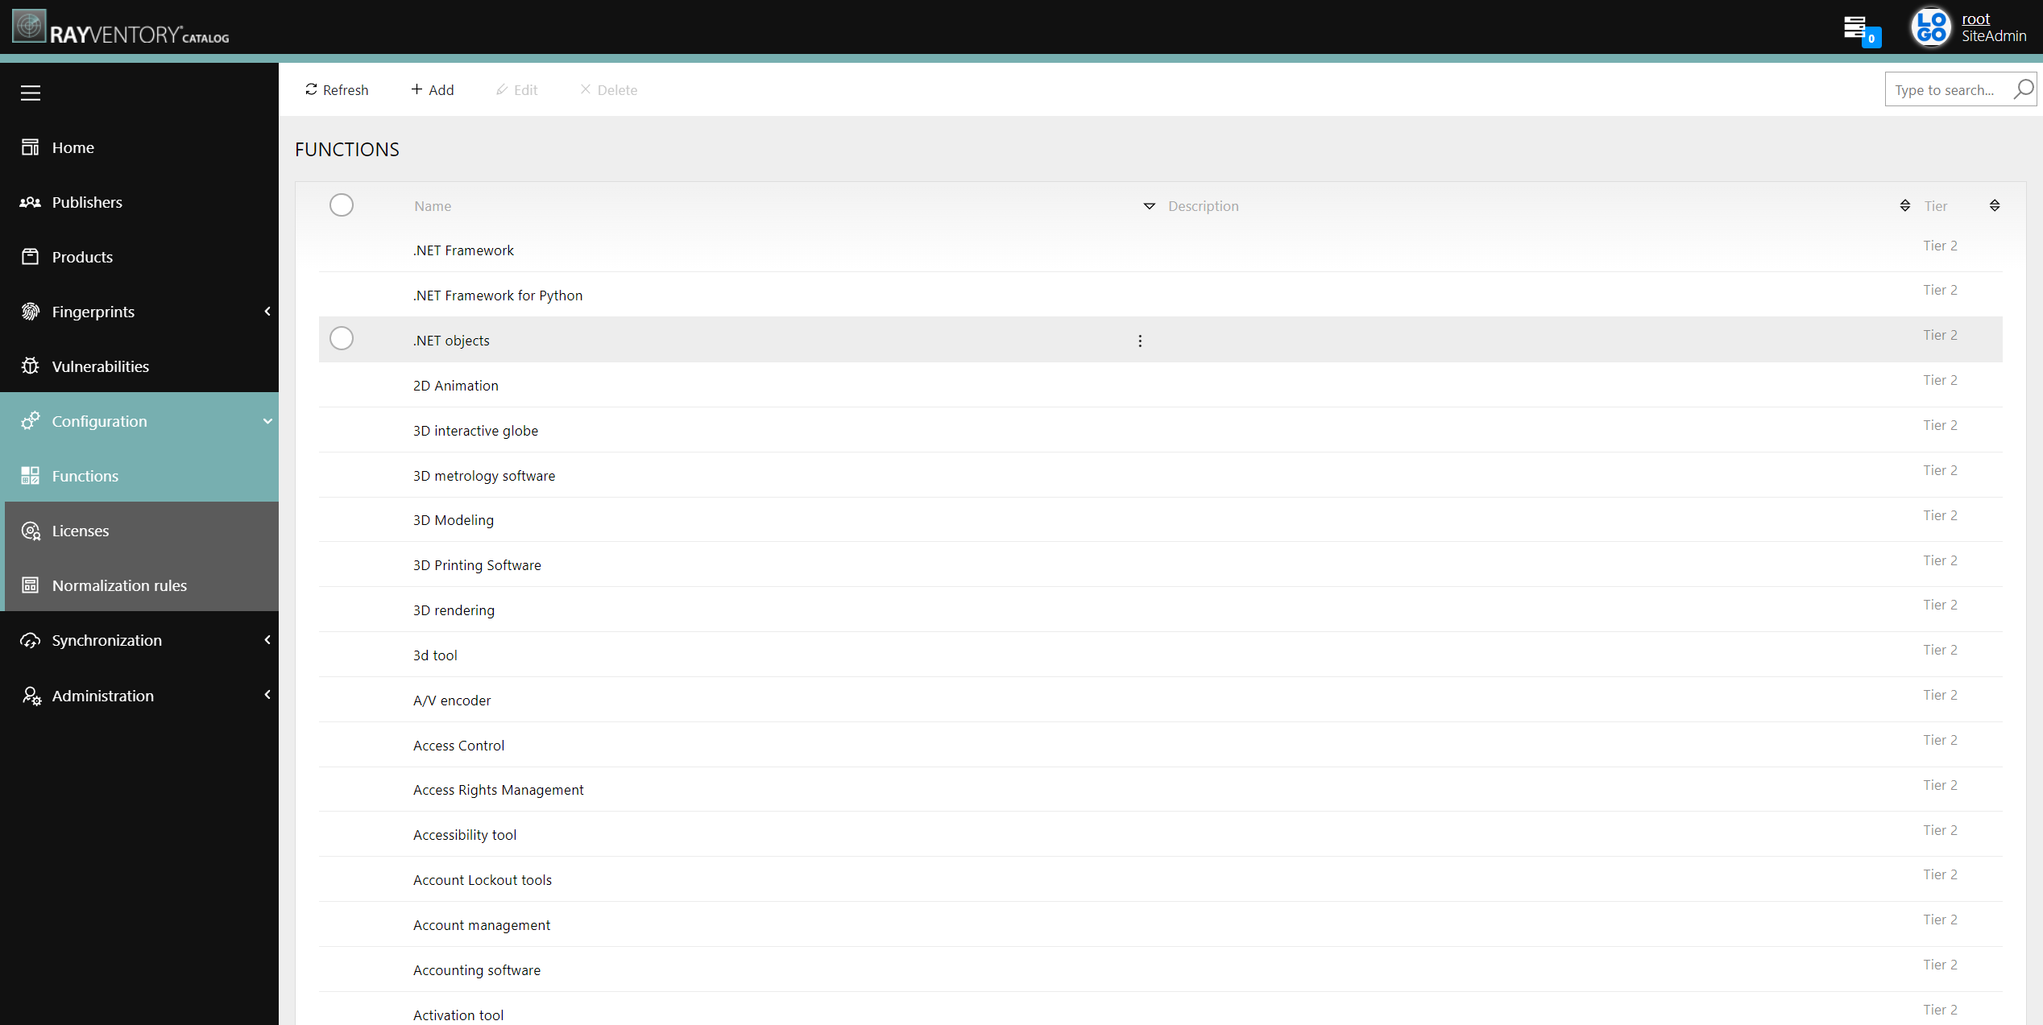The width and height of the screenshot is (2043, 1025).
Task: Click the three-dot context menu on .NET objects
Action: pos(1139,340)
